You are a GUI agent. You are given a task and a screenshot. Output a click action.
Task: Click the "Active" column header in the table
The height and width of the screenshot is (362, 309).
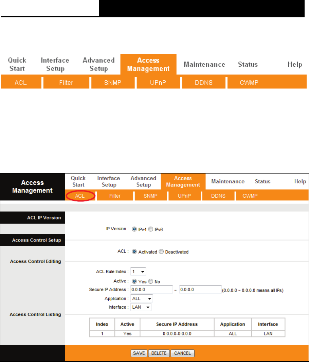[127, 324]
